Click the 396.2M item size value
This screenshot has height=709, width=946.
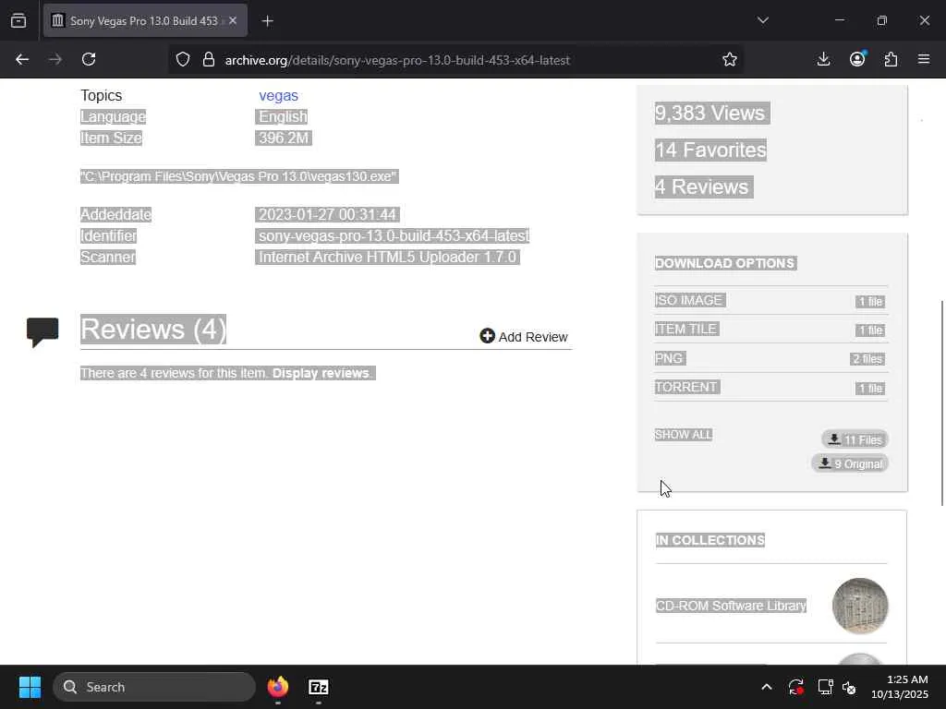tap(284, 138)
